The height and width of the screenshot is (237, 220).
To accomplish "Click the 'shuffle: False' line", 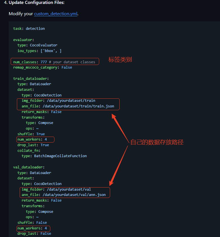I will [x=32, y=222].
